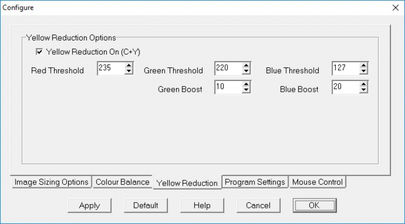405x224 pixels.
Task: Open the Colour Balance tab
Action: pos(122,182)
